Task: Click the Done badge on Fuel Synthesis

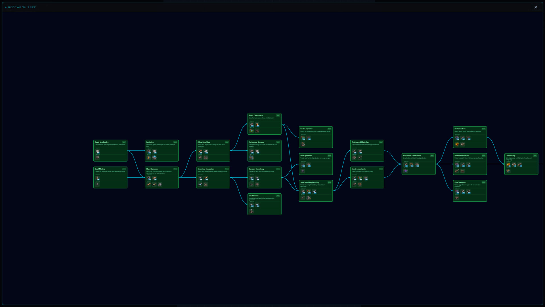Action: 329,156
